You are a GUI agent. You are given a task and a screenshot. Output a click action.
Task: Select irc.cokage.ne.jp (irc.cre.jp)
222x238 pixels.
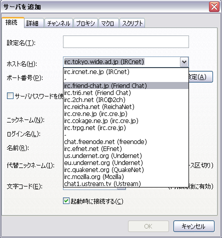click(126, 120)
